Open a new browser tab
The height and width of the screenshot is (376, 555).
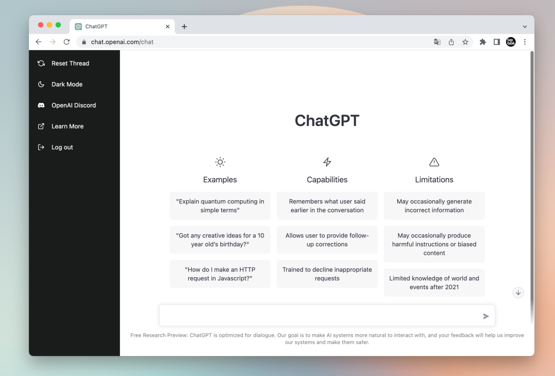click(184, 27)
